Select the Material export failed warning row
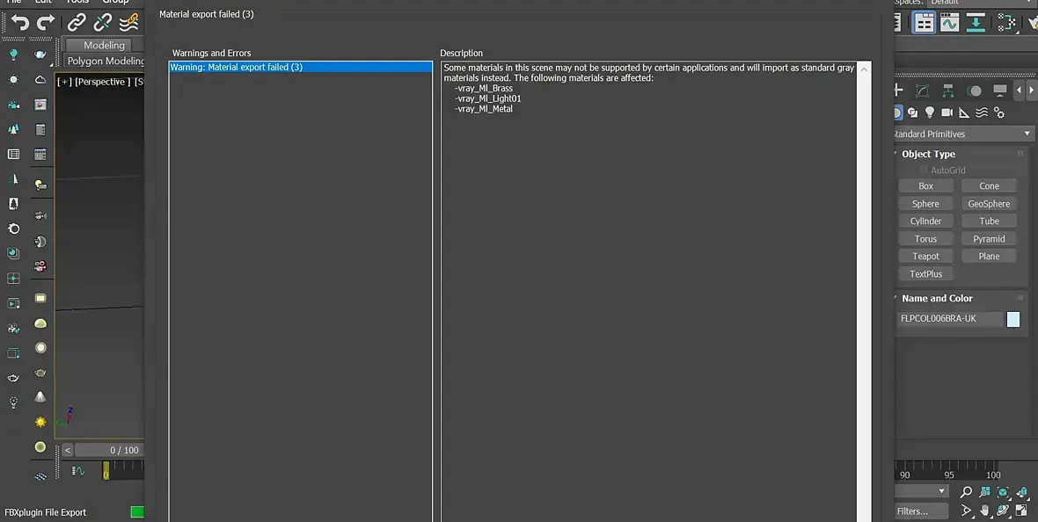The height and width of the screenshot is (522, 1038). [301, 67]
